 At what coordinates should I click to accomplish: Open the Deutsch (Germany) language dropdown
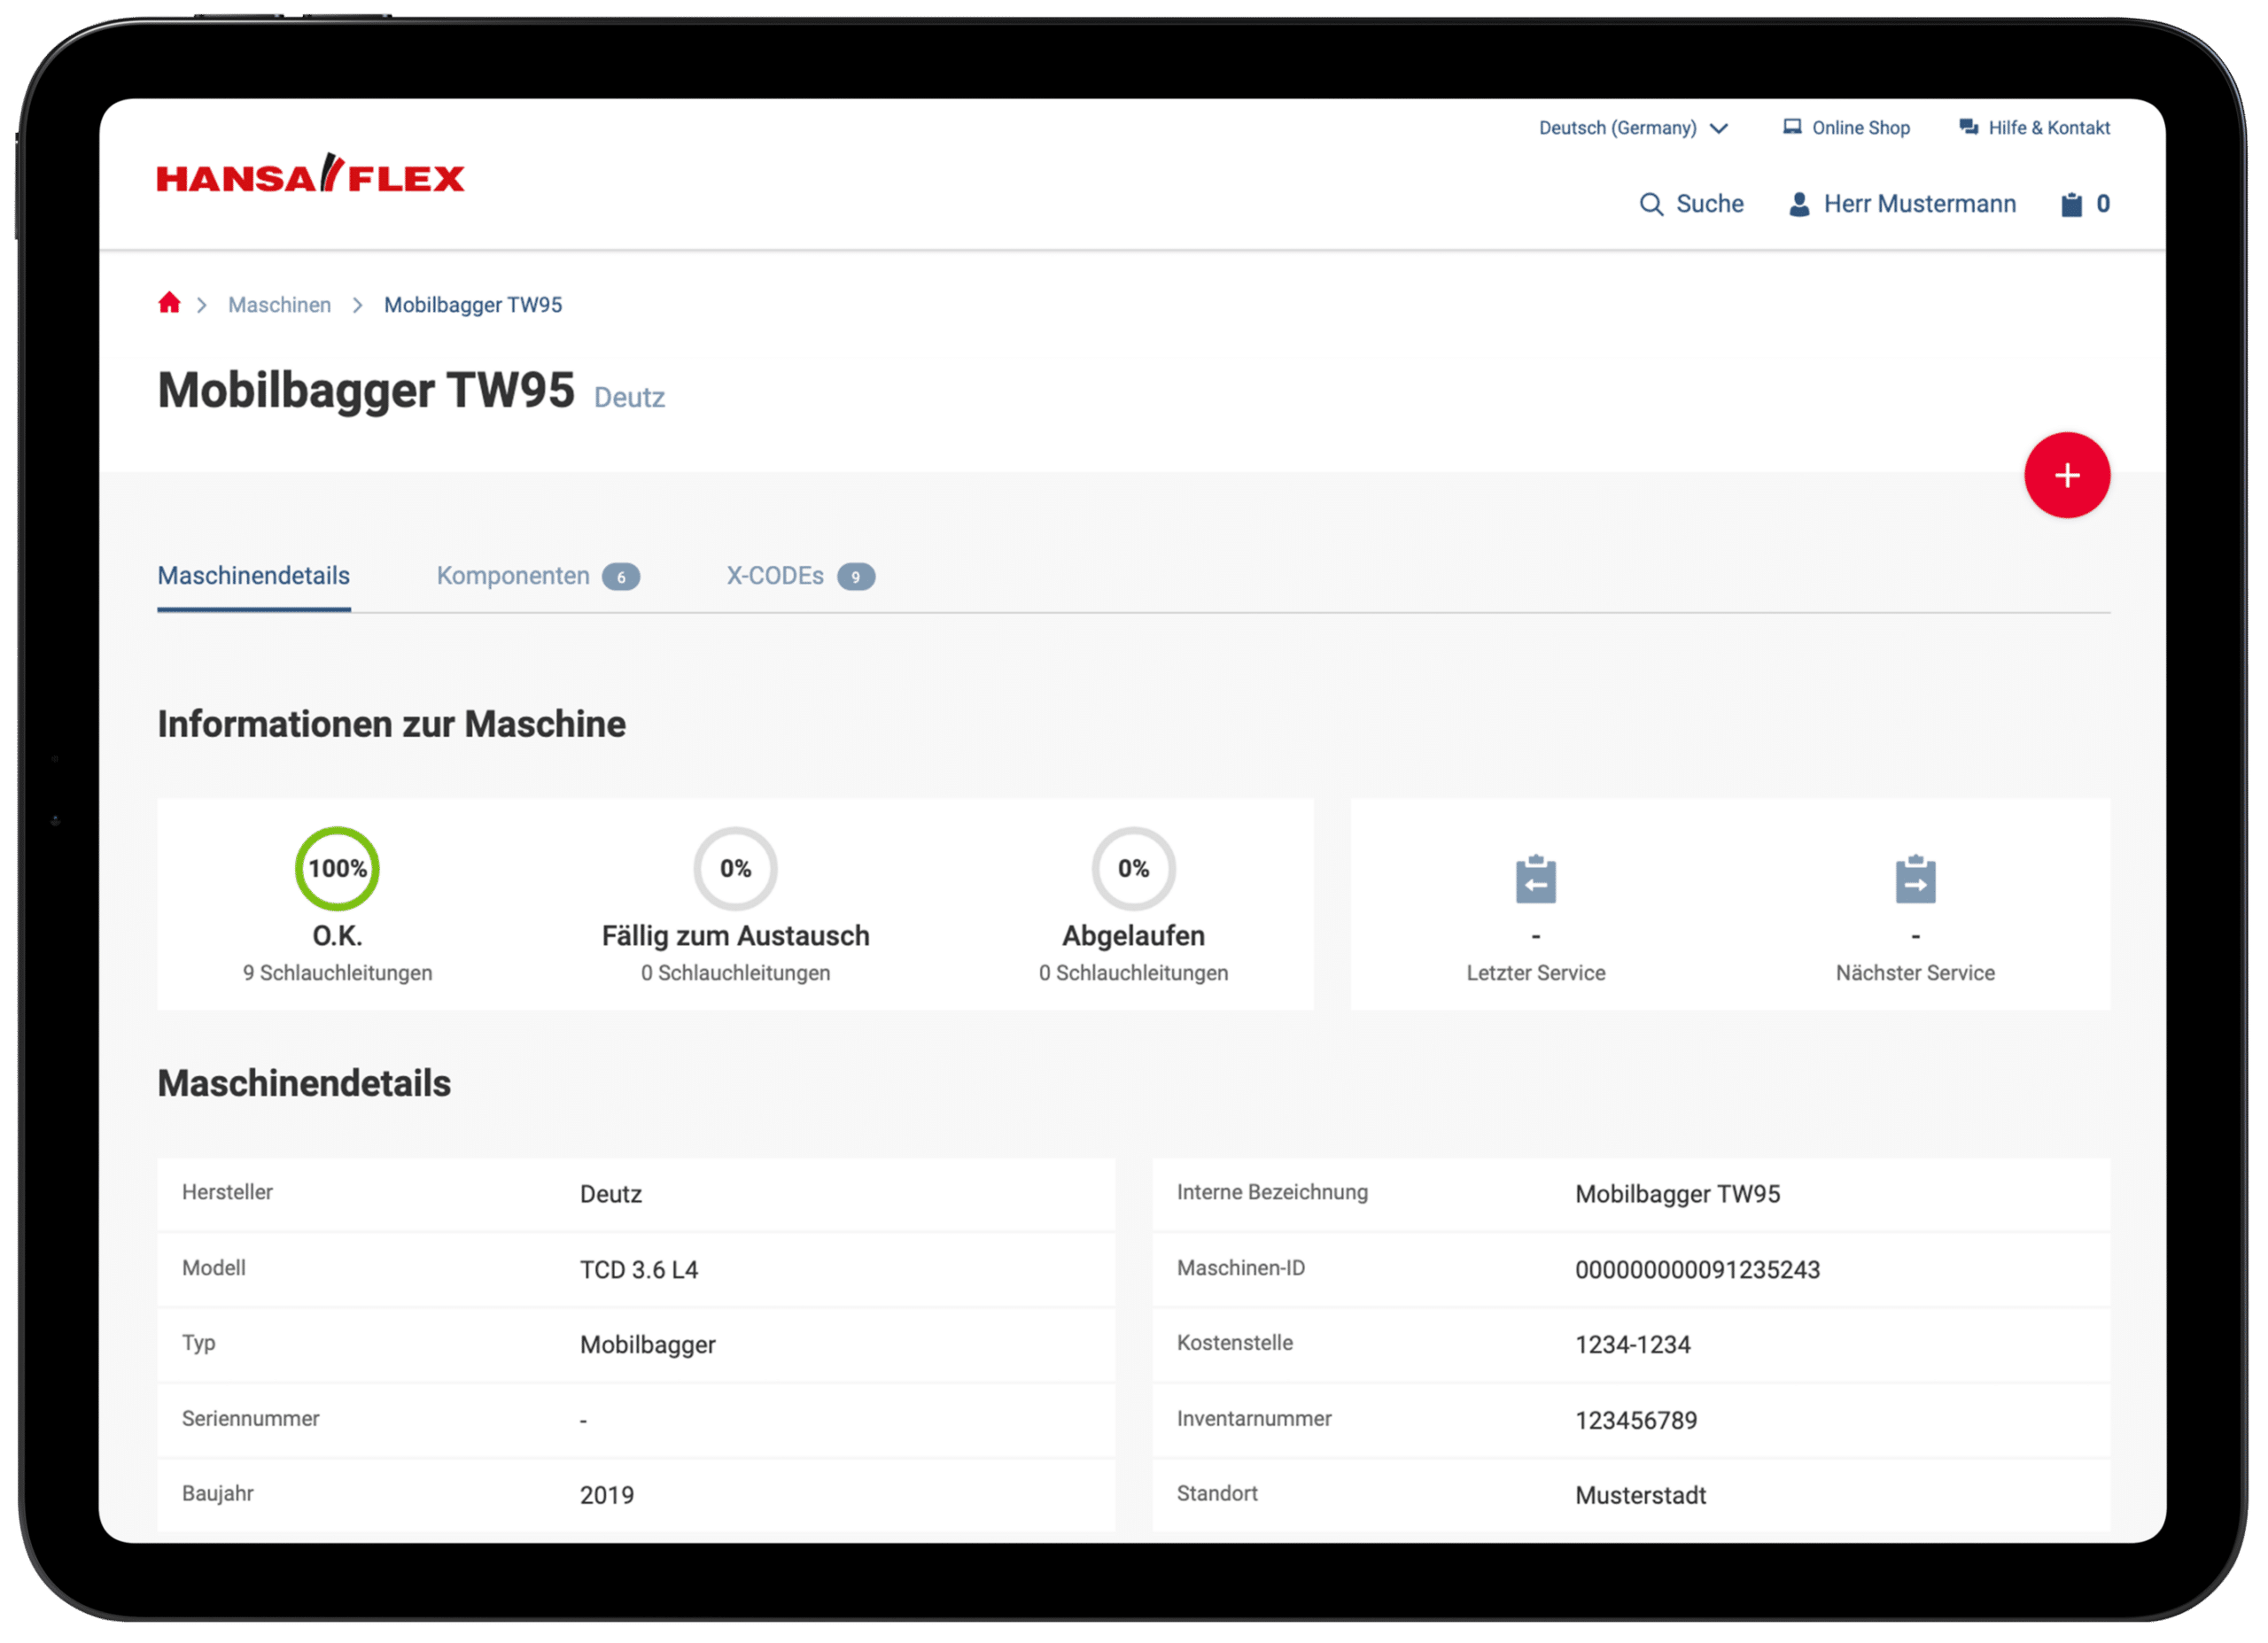(x=1617, y=128)
